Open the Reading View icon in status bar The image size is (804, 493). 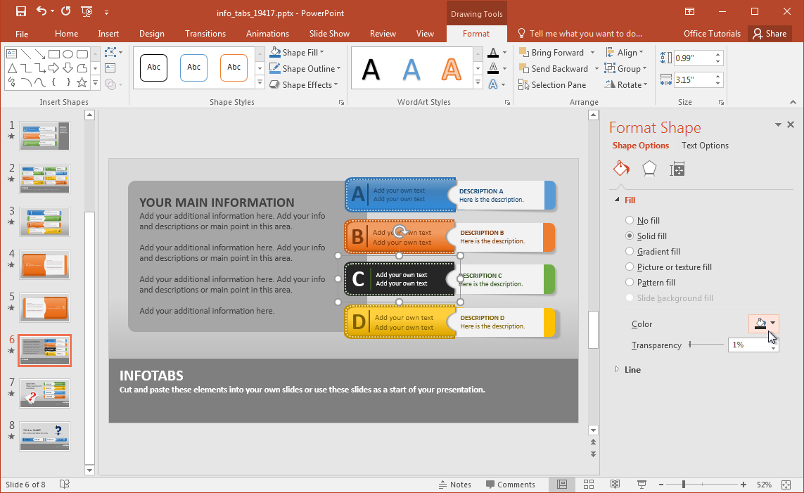[x=615, y=485]
